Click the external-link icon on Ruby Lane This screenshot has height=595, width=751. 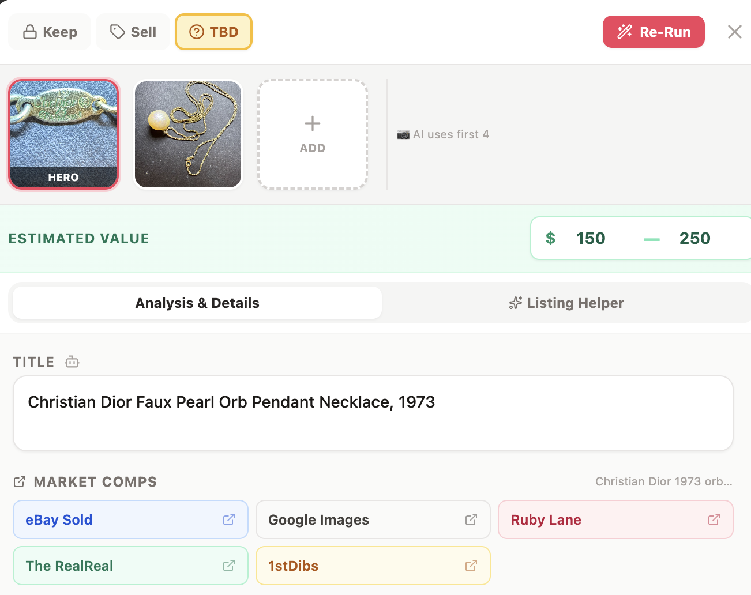(x=714, y=519)
